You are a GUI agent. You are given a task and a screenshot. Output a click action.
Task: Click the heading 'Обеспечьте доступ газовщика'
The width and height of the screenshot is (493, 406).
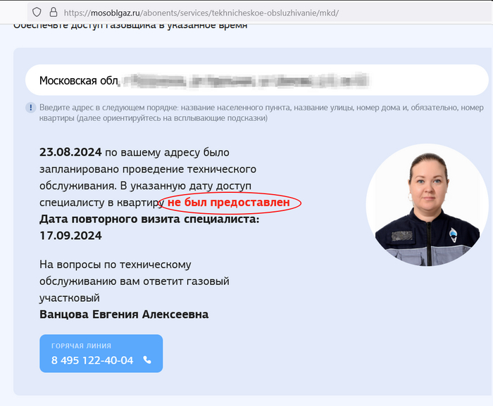pos(130,25)
